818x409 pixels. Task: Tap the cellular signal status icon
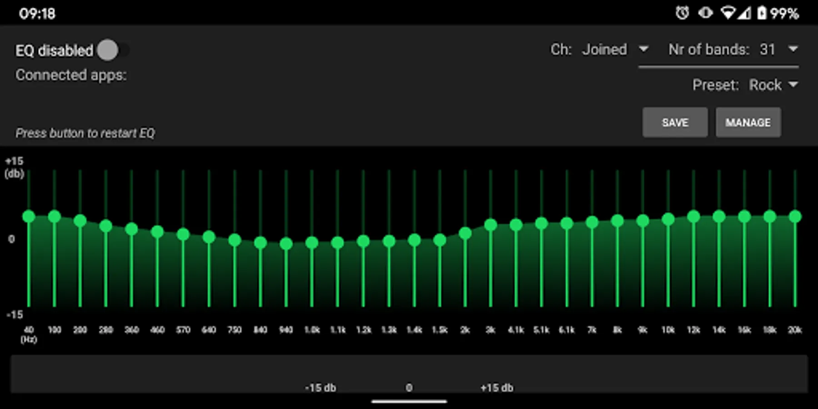744,13
